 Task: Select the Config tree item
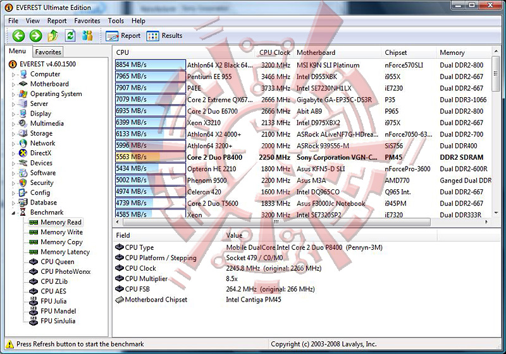40,192
